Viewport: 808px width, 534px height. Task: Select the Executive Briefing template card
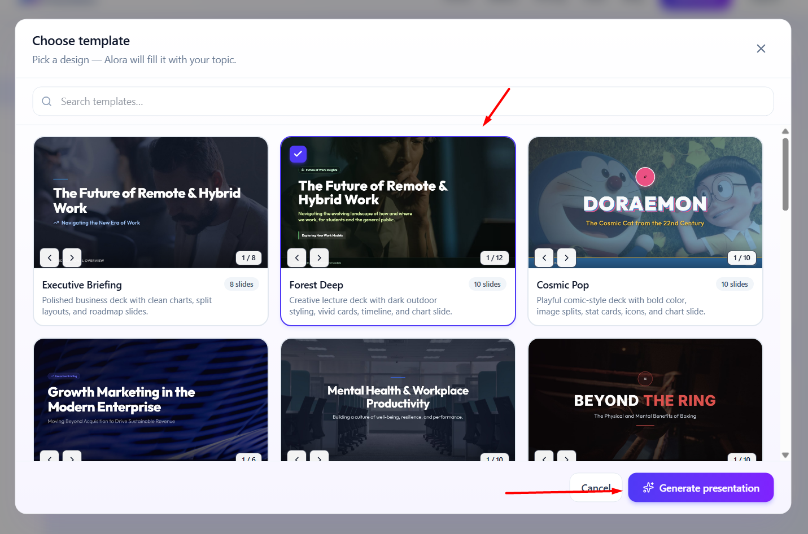[x=151, y=231]
